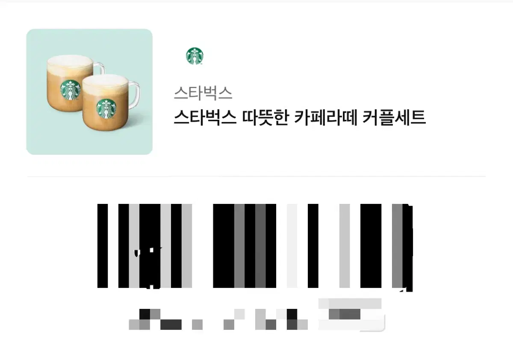The image size is (513, 343).
Task: Tap the gift voucher barcode
Action: coord(255,247)
